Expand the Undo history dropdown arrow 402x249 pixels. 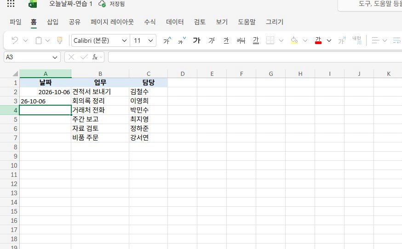tap(25, 40)
